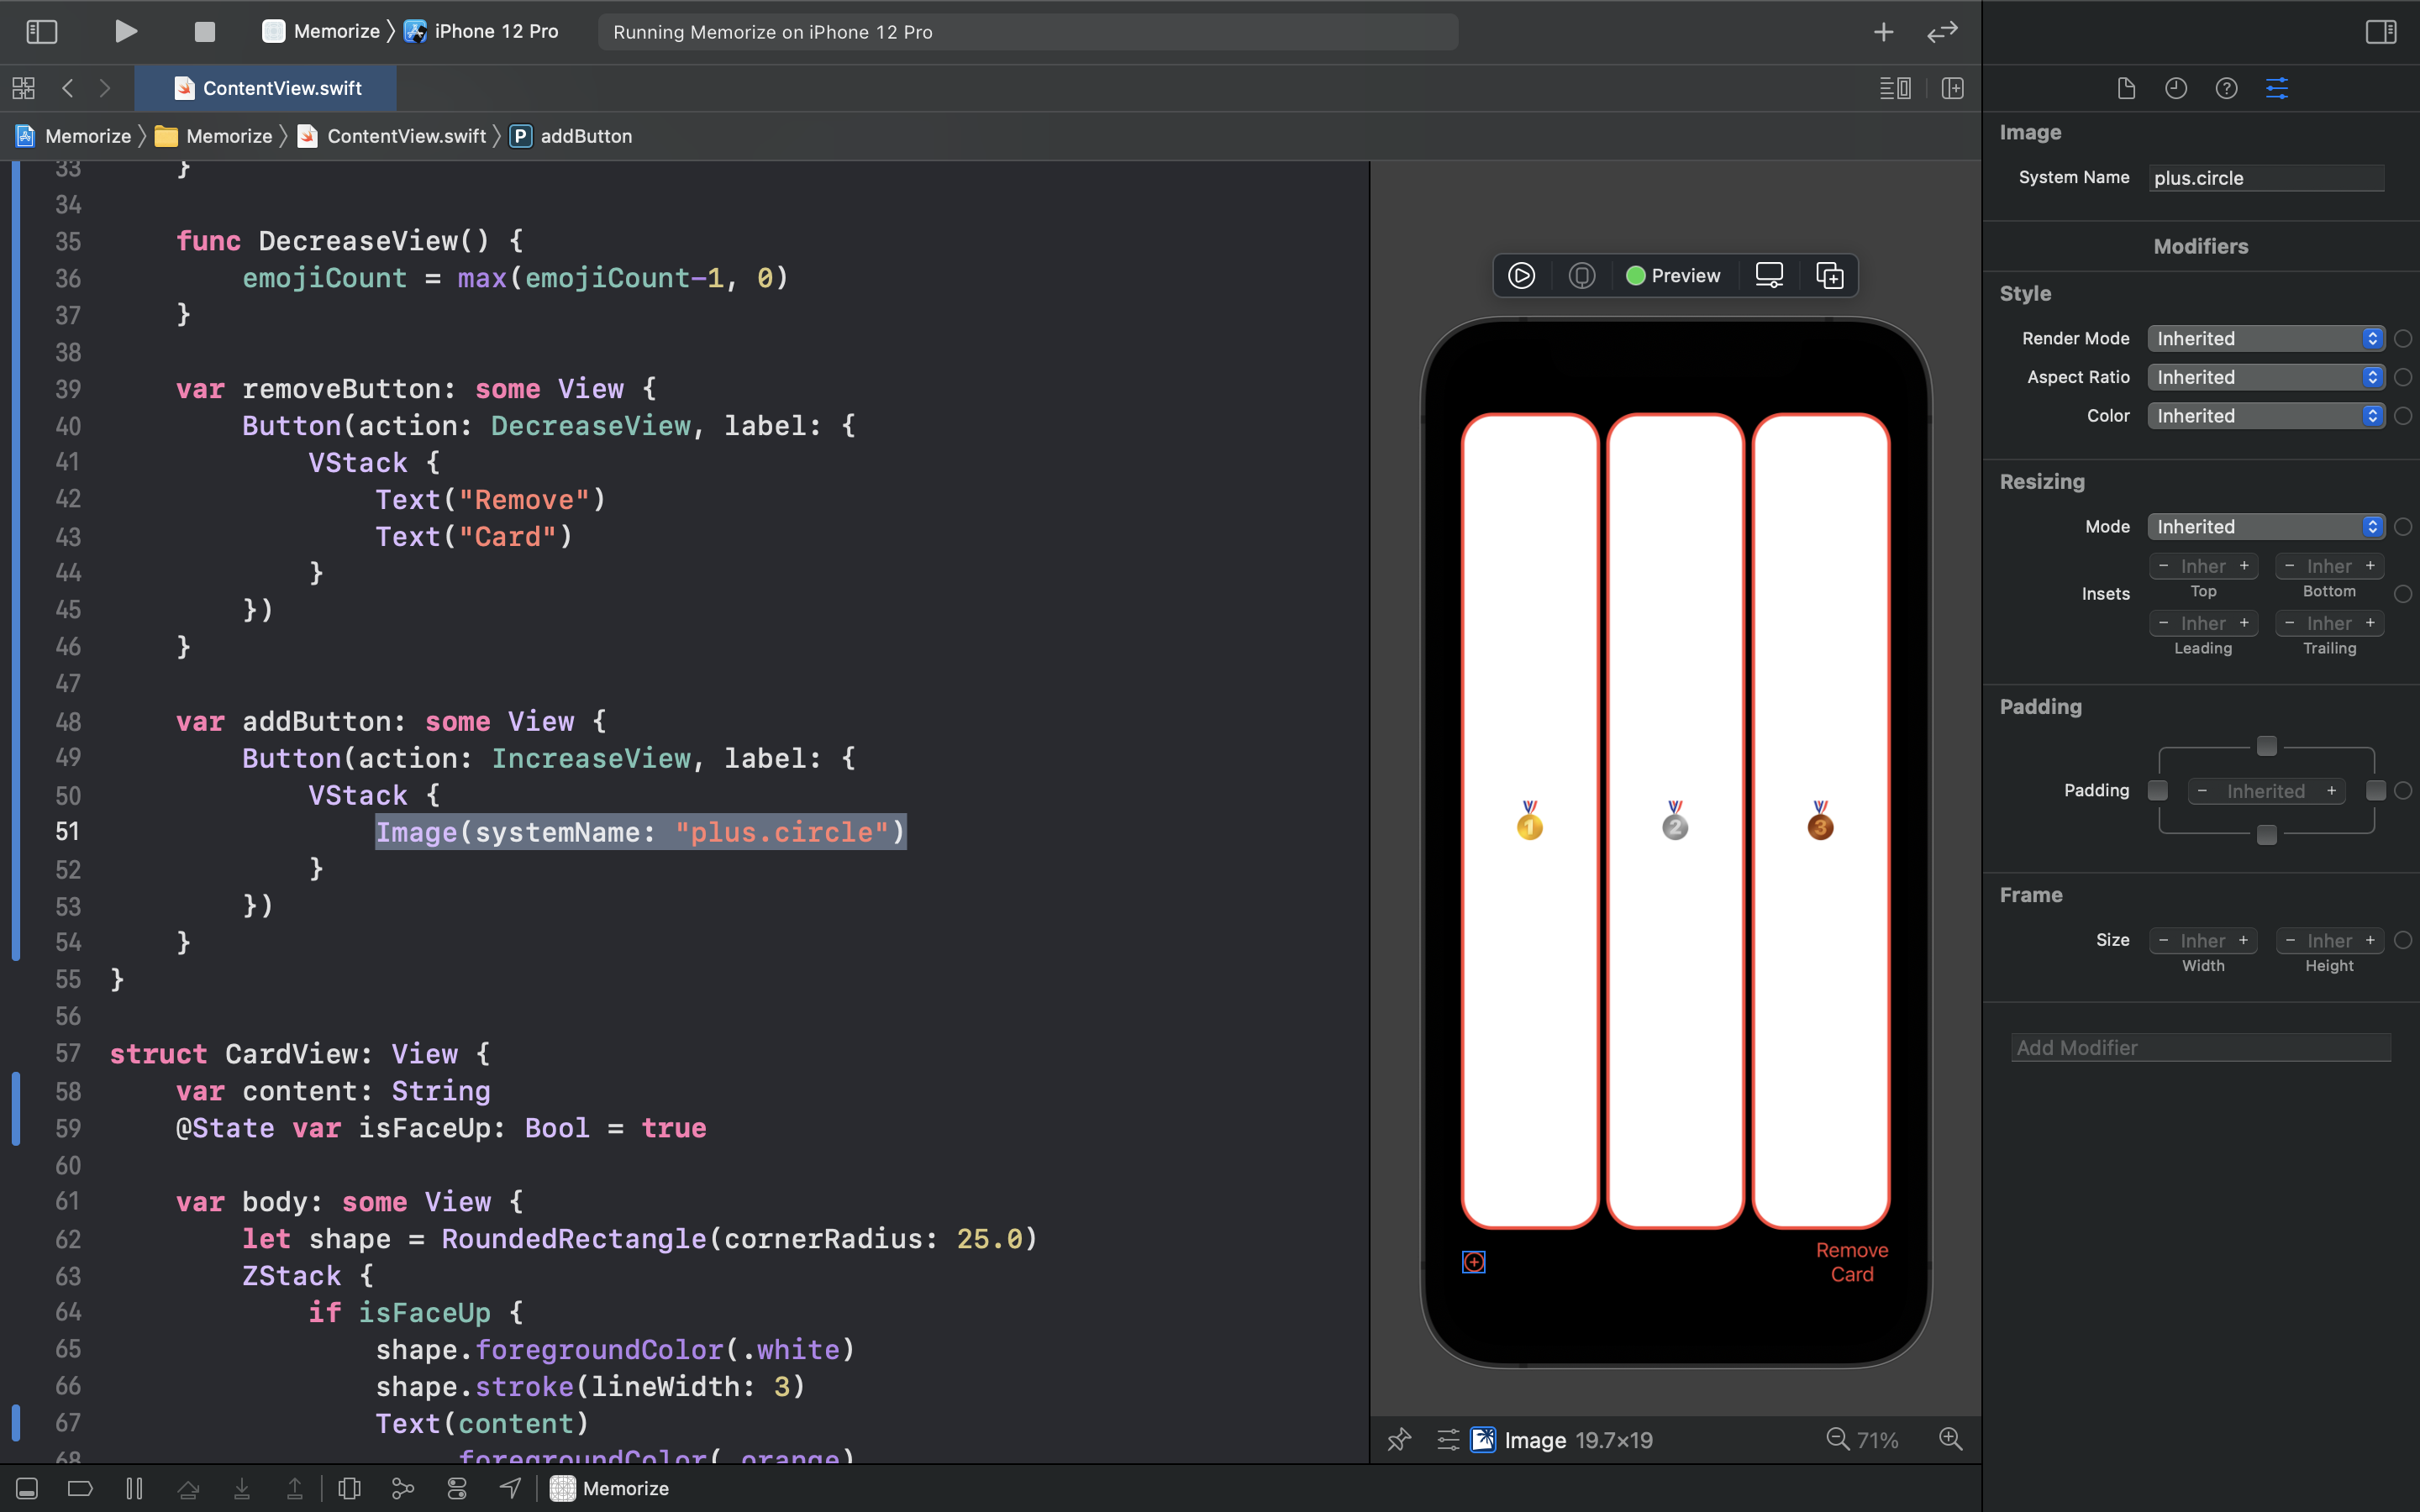Screen dimensions: 2420x1512
Task: Toggle the top padding checkbox
Action: pyautogui.click(x=2266, y=746)
